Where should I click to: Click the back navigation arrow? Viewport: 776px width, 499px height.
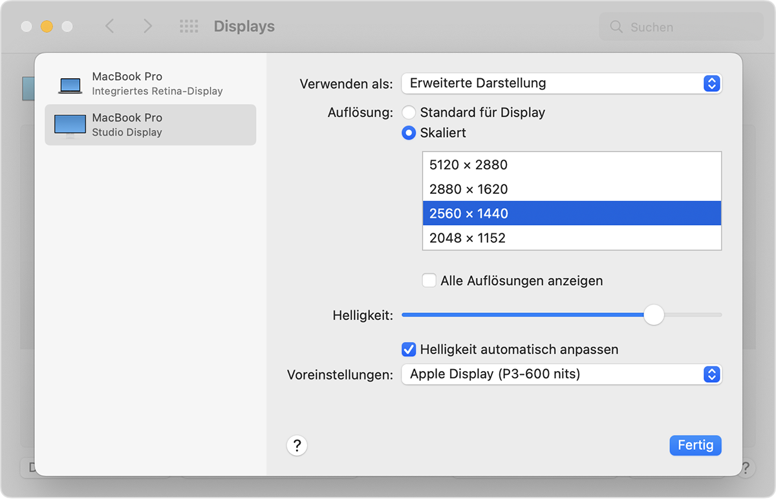[109, 27]
